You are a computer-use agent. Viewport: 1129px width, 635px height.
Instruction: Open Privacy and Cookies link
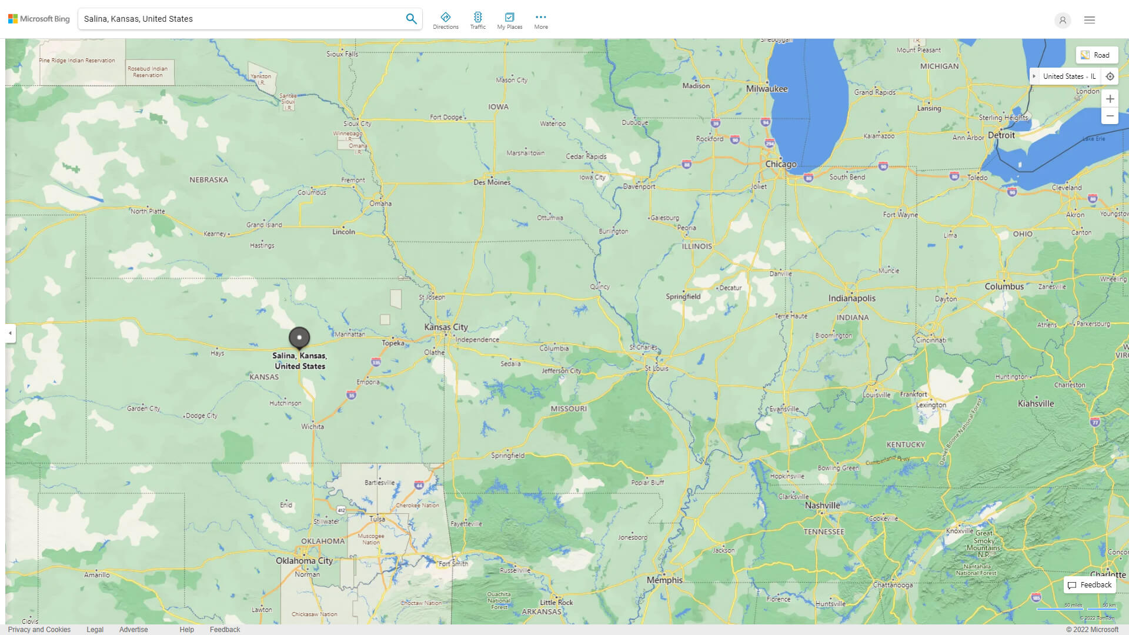pyautogui.click(x=39, y=629)
